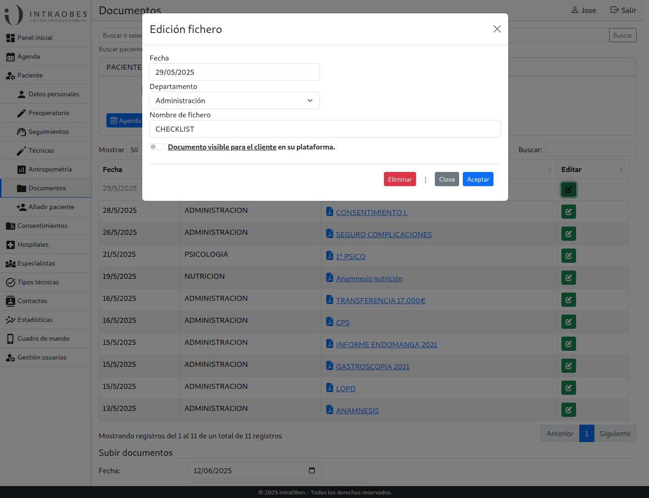
Task: Click the Buscar button at top right
Action: [622, 35]
